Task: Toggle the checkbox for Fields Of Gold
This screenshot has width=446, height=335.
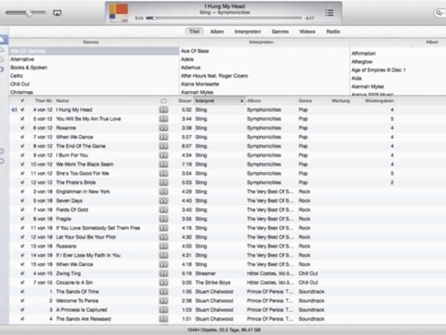Action: point(23,210)
